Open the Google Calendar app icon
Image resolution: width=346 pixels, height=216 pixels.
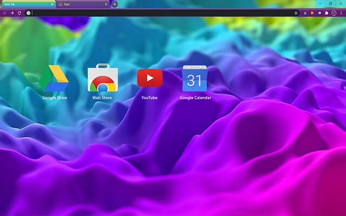coord(195,78)
